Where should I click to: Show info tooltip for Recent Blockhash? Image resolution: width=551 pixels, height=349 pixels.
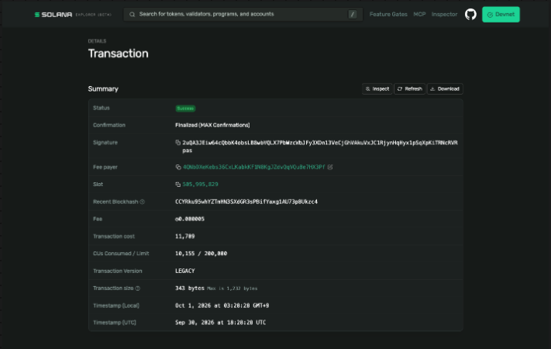click(x=143, y=202)
